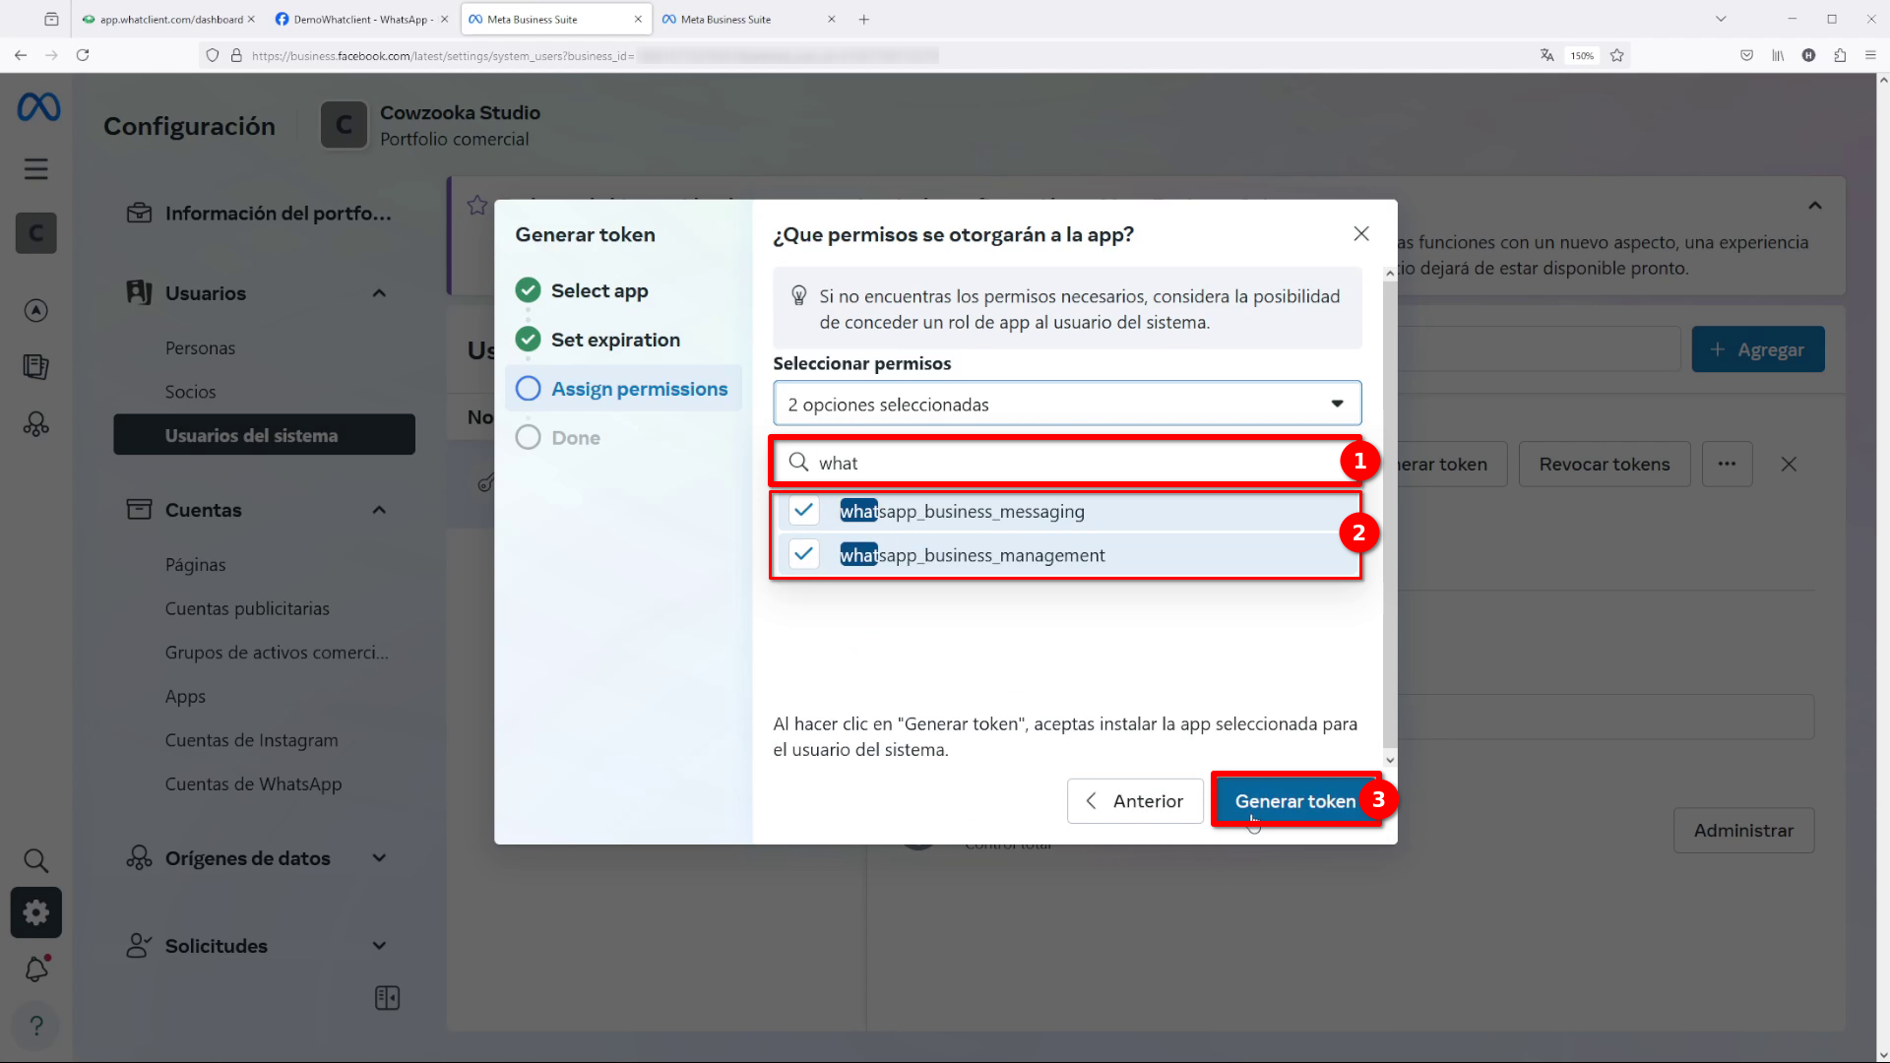Image resolution: width=1890 pixels, height=1063 pixels.
Task: Click the Agregar button
Action: coord(1757,349)
